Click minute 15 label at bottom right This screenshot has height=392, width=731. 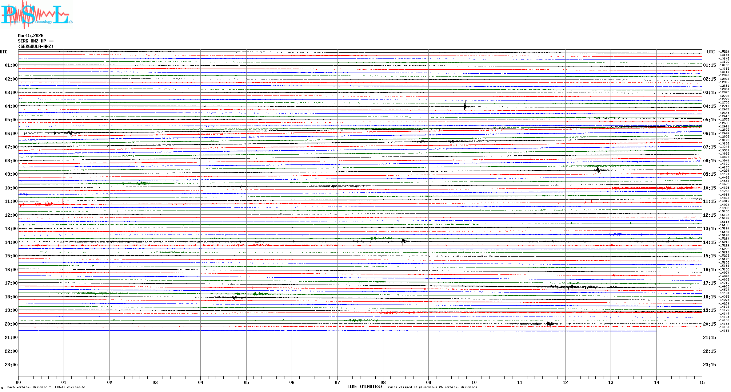[x=702, y=382]
